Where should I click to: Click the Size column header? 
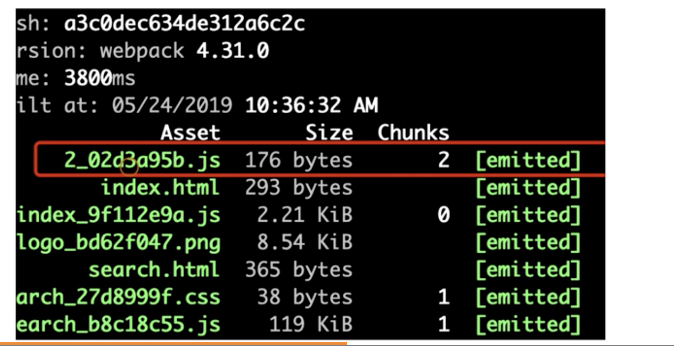point(329,133)
